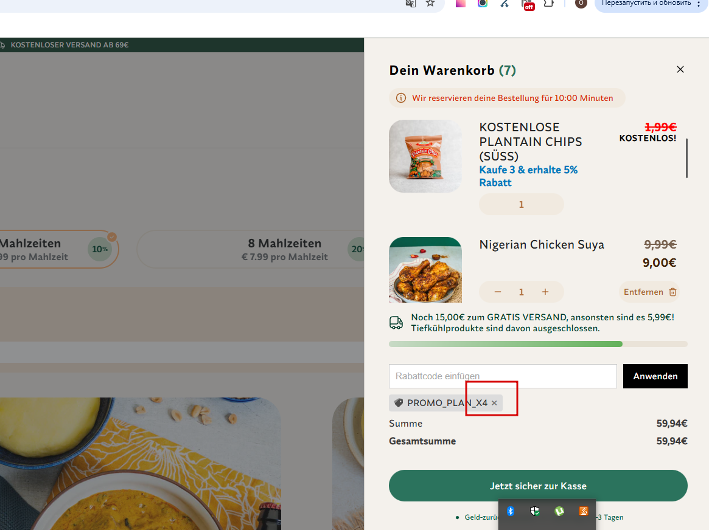Decrease Nigerian Chicken Suya quantity with minus
709x530 pixels.
coord(498,292)
